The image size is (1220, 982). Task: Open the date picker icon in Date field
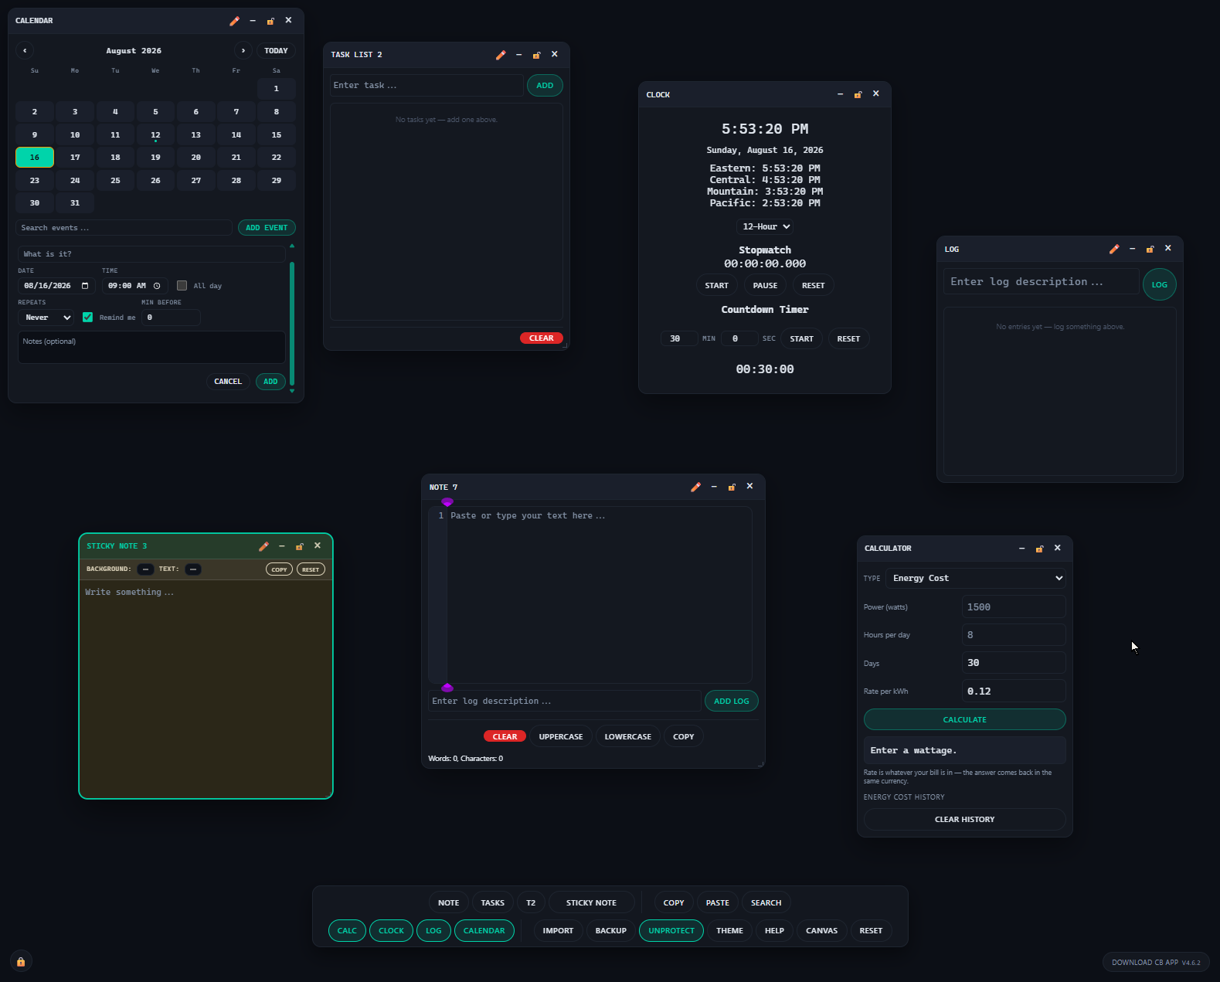[85, 286]
